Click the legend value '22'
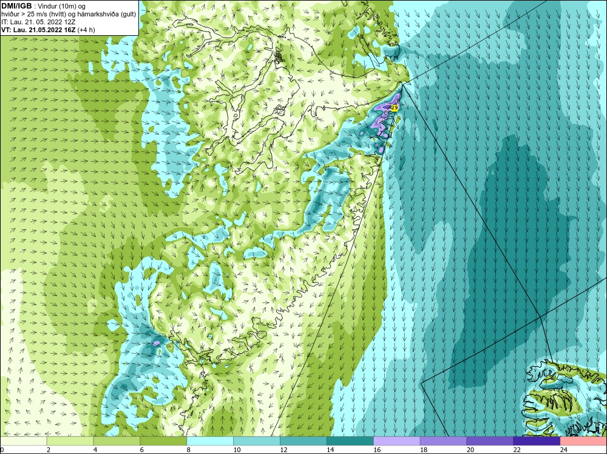The height and width of the screenshot is (454, 607). click(517, 450)
